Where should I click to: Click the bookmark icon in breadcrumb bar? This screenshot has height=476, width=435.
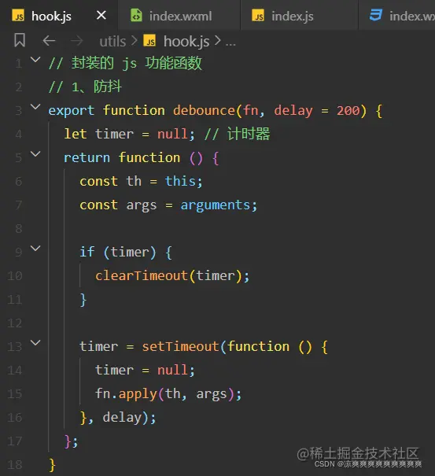[20, 40]
